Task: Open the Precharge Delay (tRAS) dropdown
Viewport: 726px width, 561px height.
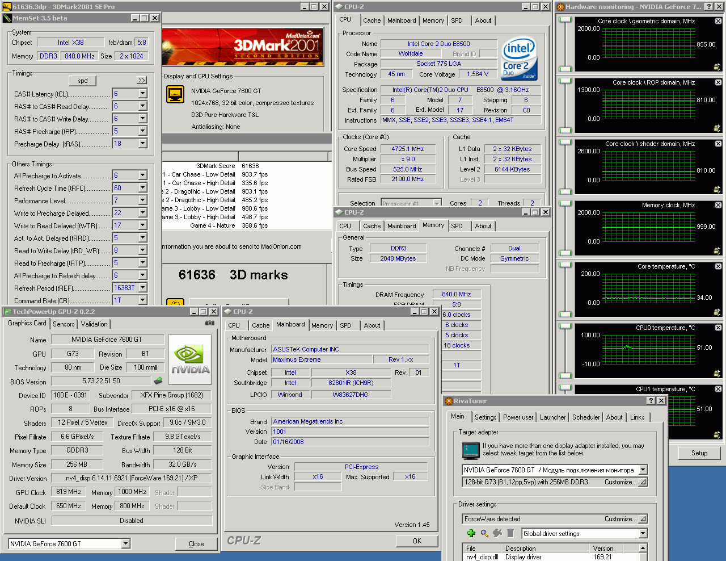Action: pos(142,144)
